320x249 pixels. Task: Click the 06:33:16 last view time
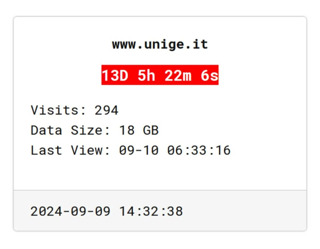pyautogui.click(x=199, y=150)
